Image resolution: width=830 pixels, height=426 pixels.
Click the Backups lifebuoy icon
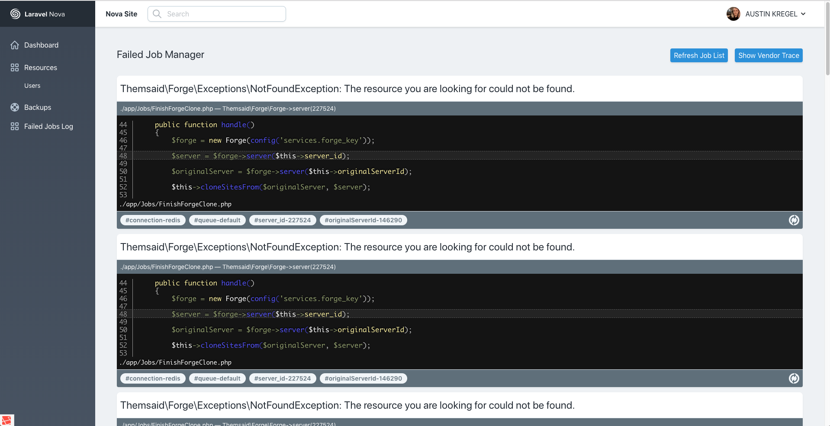[15, 107]
